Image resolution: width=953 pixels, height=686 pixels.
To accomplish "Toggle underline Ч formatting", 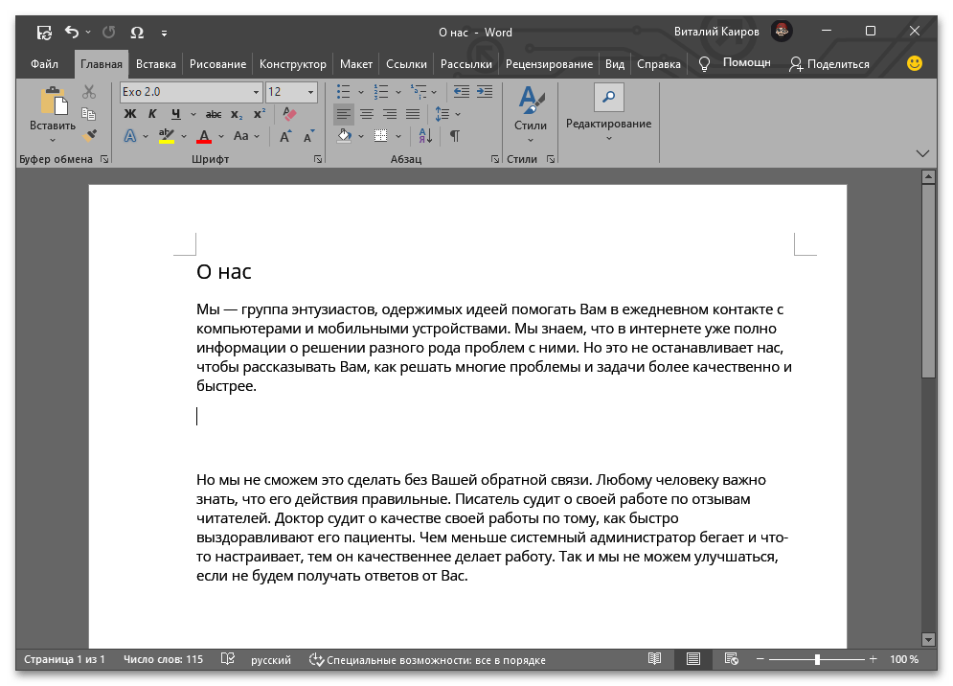I will (175, 114).
